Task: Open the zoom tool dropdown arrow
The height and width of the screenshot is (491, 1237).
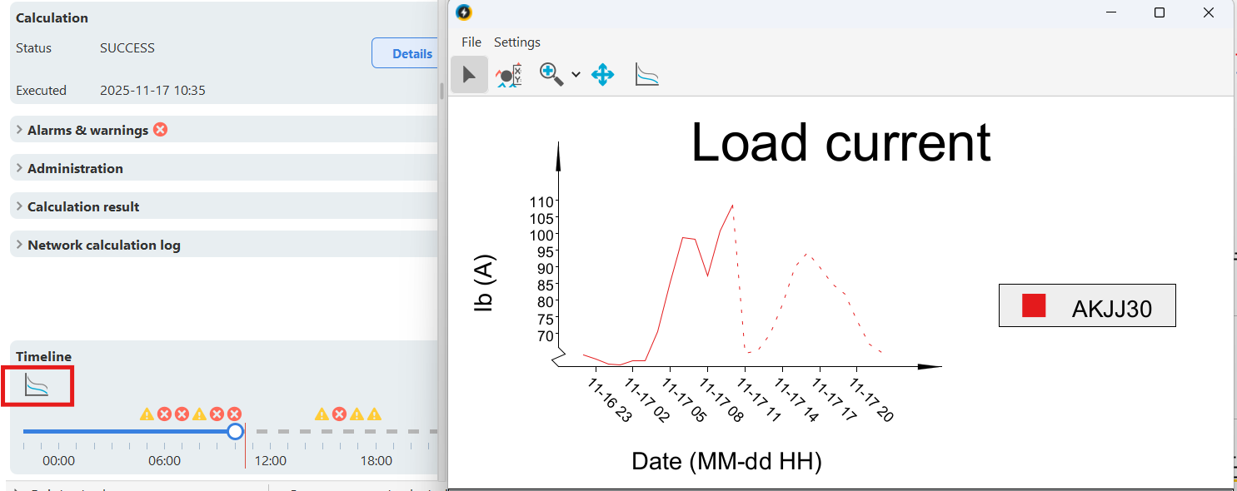Action: (576, 75)
